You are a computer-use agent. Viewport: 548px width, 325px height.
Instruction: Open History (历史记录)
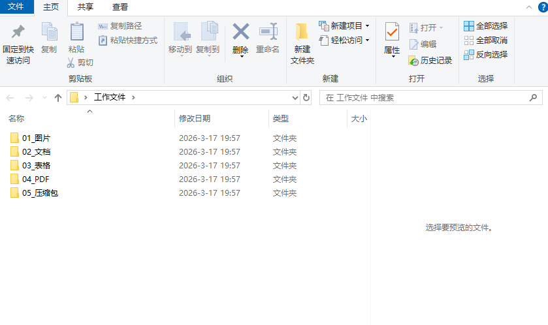click(430, 61)
